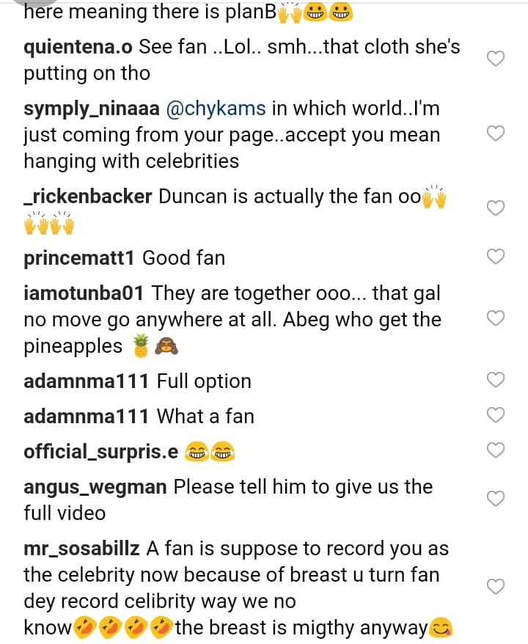Like princematt1's "Good fan" comment
The height and width of the screenshot is (644, 528).
click(496, 257)
